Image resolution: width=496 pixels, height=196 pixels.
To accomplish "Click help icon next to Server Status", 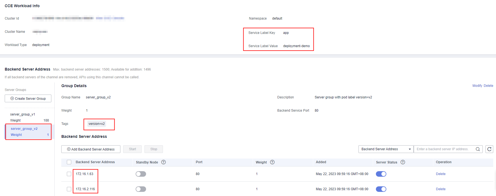I will [x=403, y=162].
